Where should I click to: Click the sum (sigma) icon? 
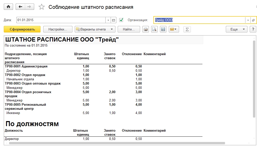tap(187, 29)
